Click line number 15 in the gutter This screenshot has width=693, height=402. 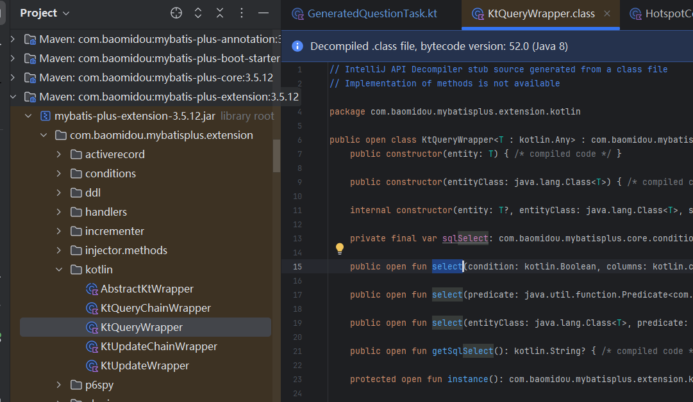click(x=297, y=266)
